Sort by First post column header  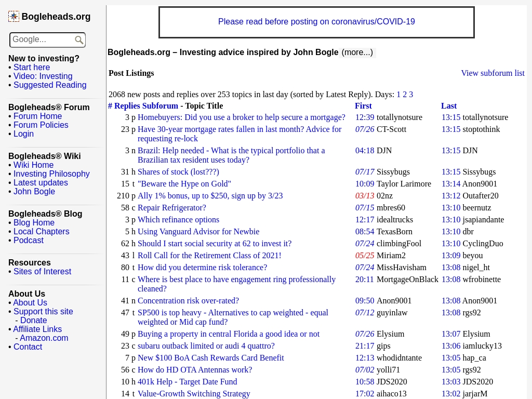[x=363, y=106]
